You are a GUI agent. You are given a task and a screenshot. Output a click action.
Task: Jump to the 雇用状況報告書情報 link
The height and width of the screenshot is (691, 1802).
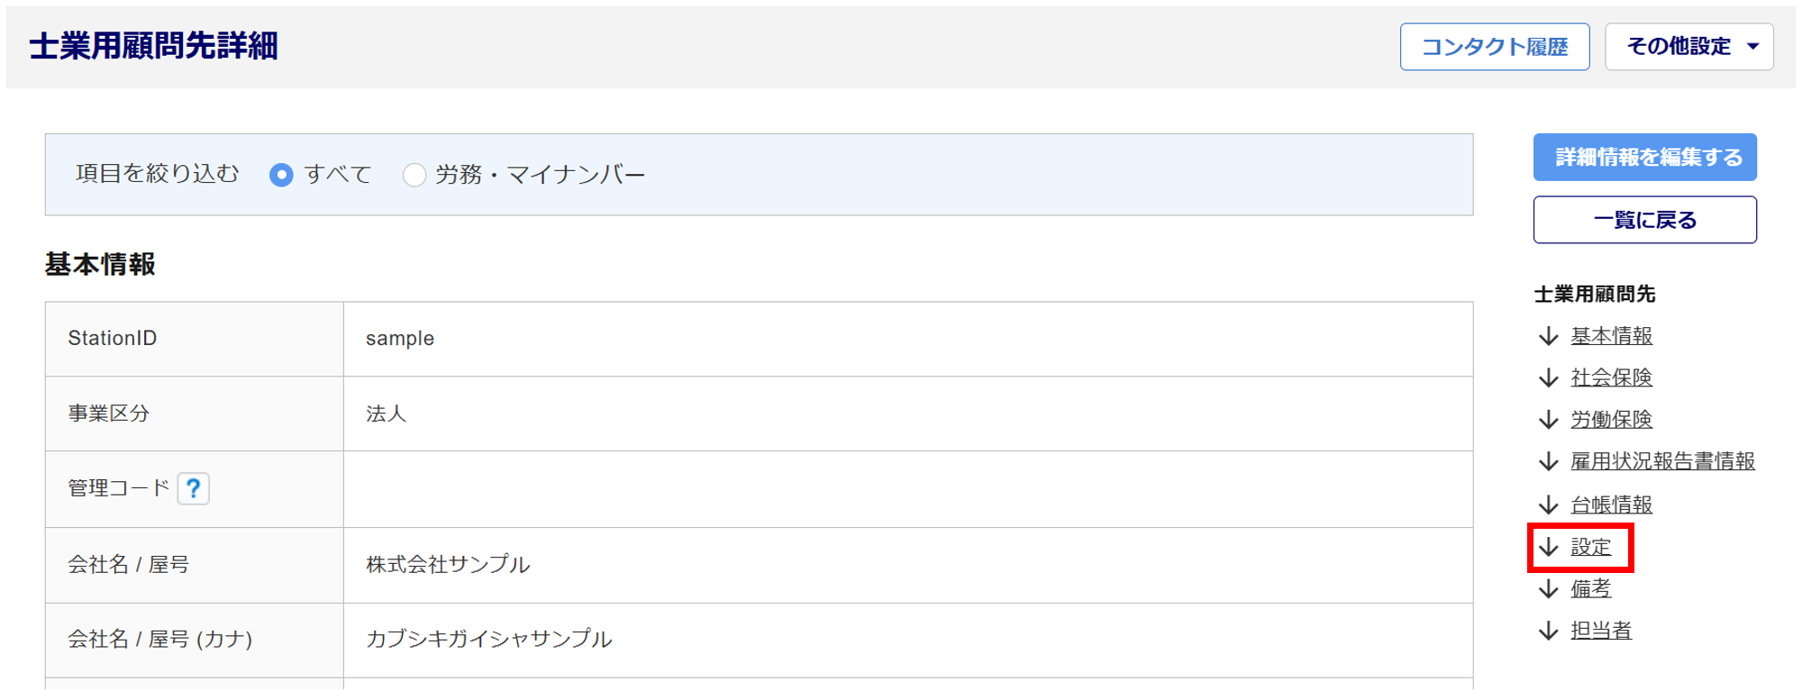[x=1662, y=461]
